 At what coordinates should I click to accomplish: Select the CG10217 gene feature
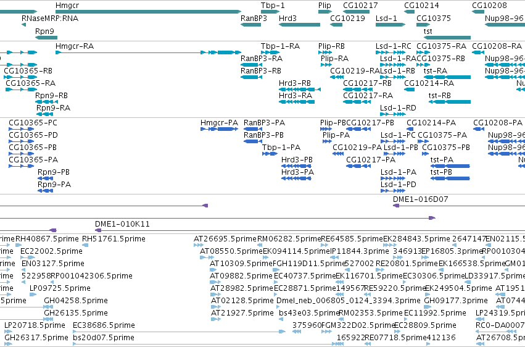[x=356, y=12]
